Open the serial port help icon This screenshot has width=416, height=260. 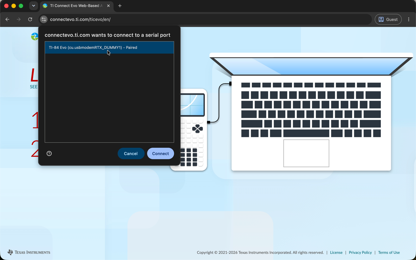[x=49, y=153]
